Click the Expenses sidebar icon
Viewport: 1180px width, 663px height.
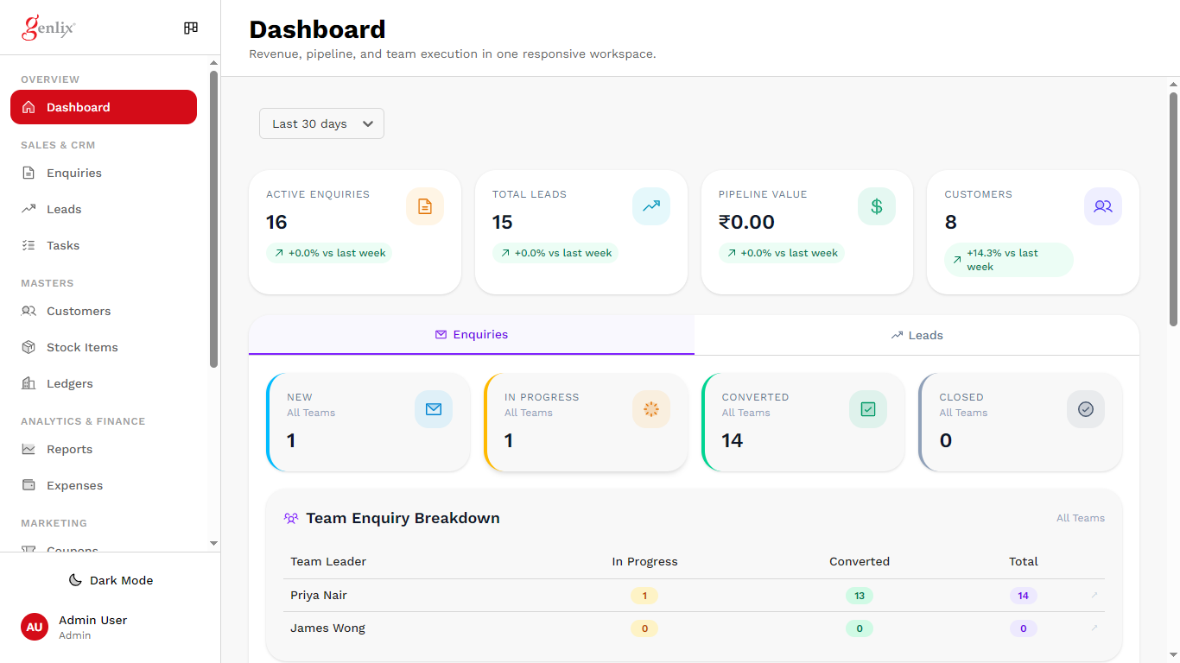(29, 485)
